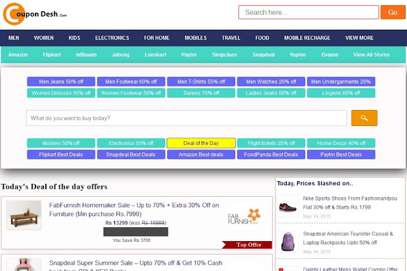Image resolution: width=407 pixels, height=271 pixels.
Task: Click the Coupon Desh logo
Action: [x=35, y=14]
